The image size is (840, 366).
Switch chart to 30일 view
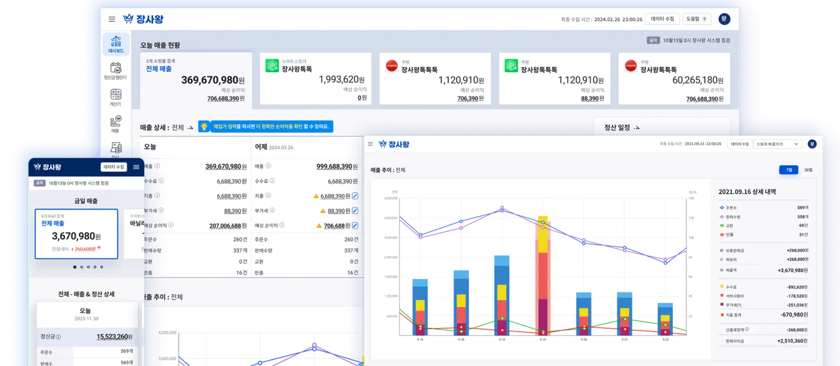coord(808,170)
